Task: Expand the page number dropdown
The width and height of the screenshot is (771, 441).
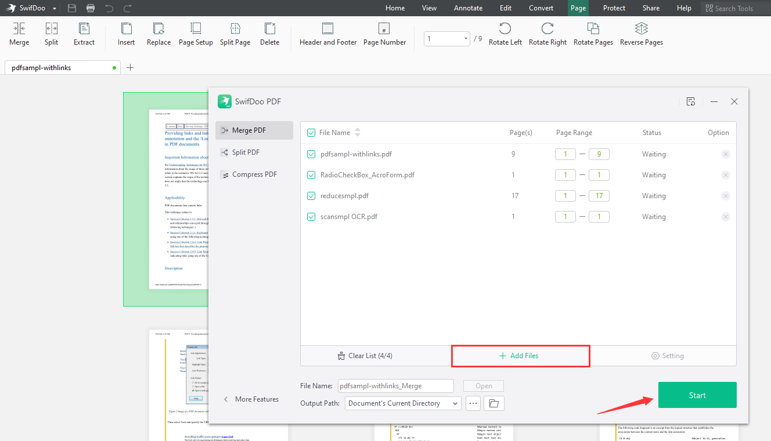Action: click(466, 39)
